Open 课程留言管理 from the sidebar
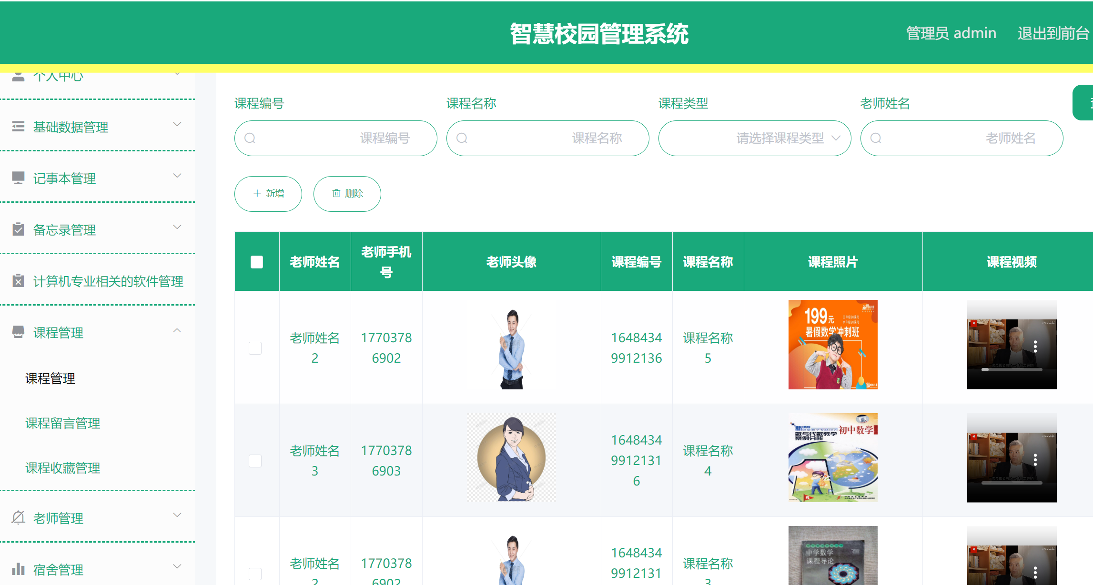 click(x=62, y=423)
